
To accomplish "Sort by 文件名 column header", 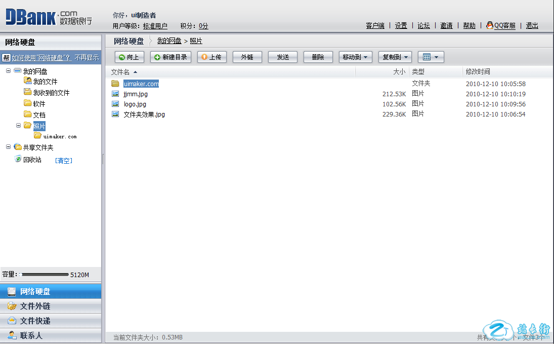I will [120, 72].
